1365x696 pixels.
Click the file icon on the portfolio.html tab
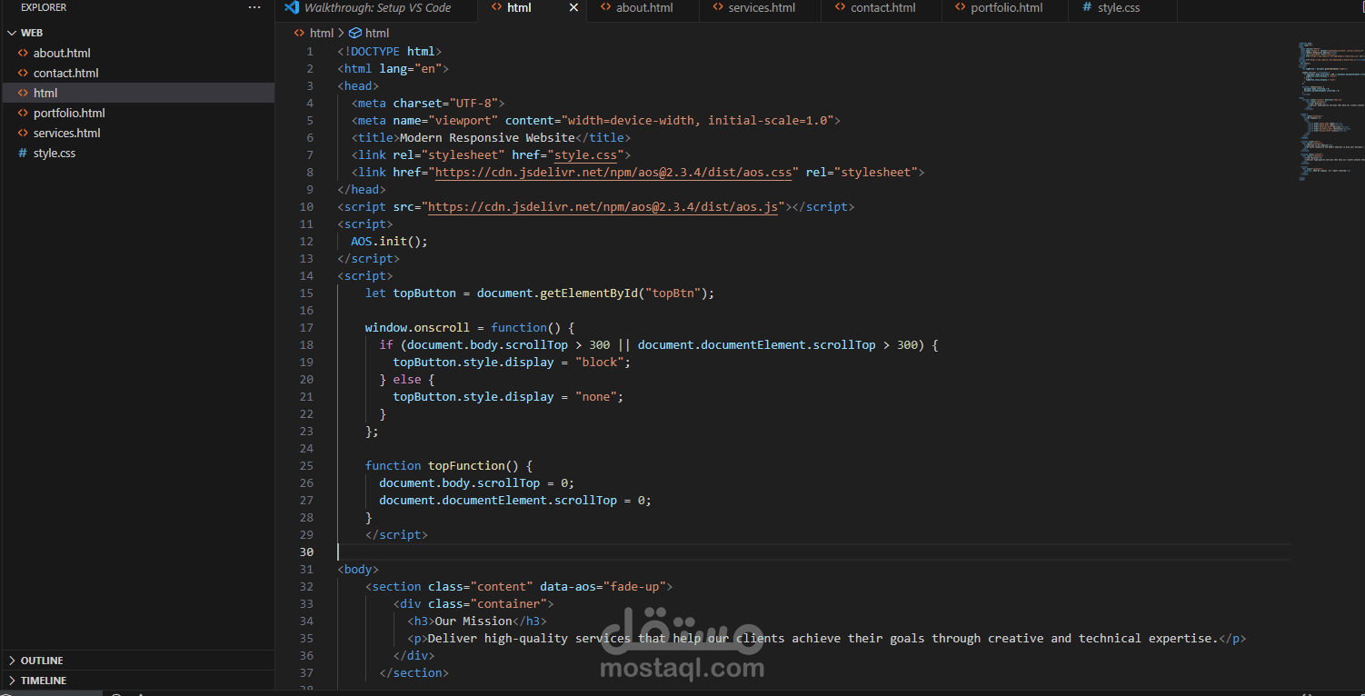click(960, 7)
